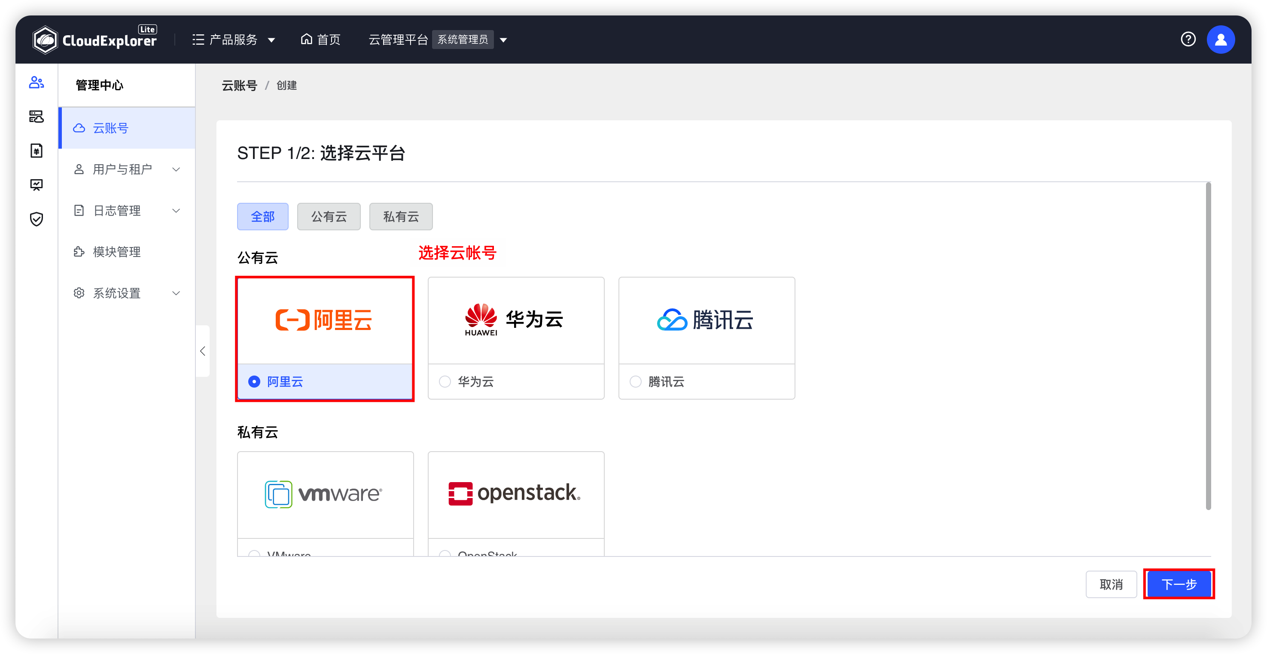1267x654 pixels.
Task: Open the 系统管理员 role dropdown
Action: 469,40
